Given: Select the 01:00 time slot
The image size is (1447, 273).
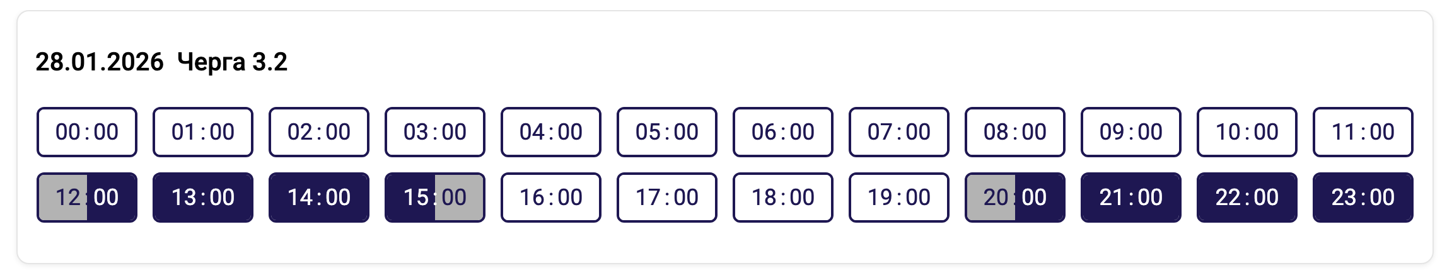Looking at the screenshot, I should tap(203, 132).
